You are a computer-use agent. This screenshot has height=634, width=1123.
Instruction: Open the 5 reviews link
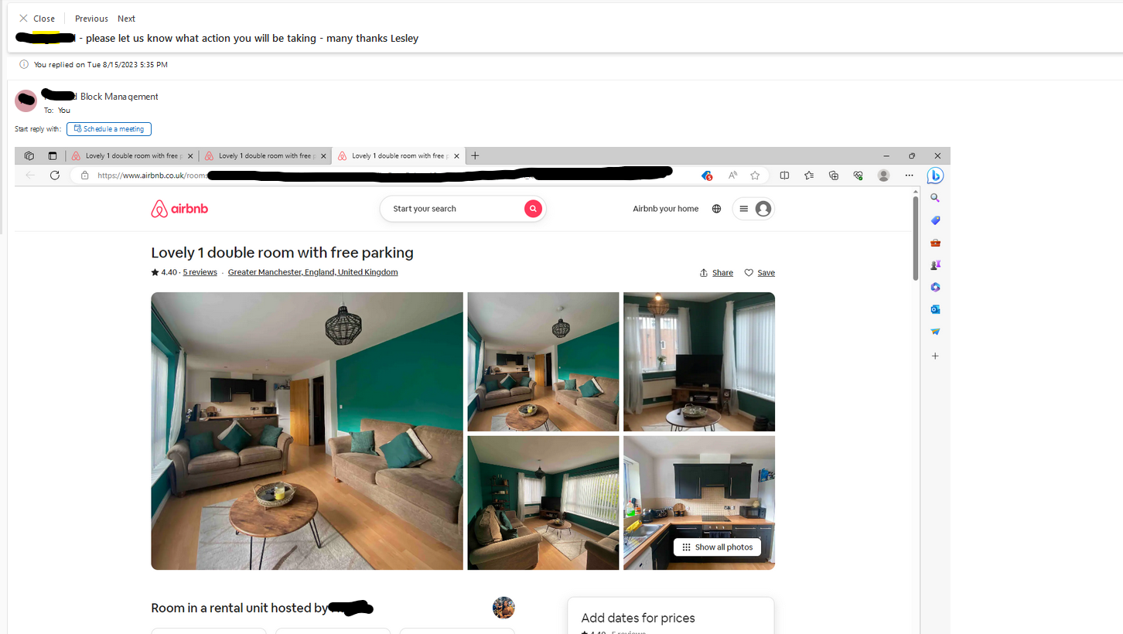pos(200,272)
